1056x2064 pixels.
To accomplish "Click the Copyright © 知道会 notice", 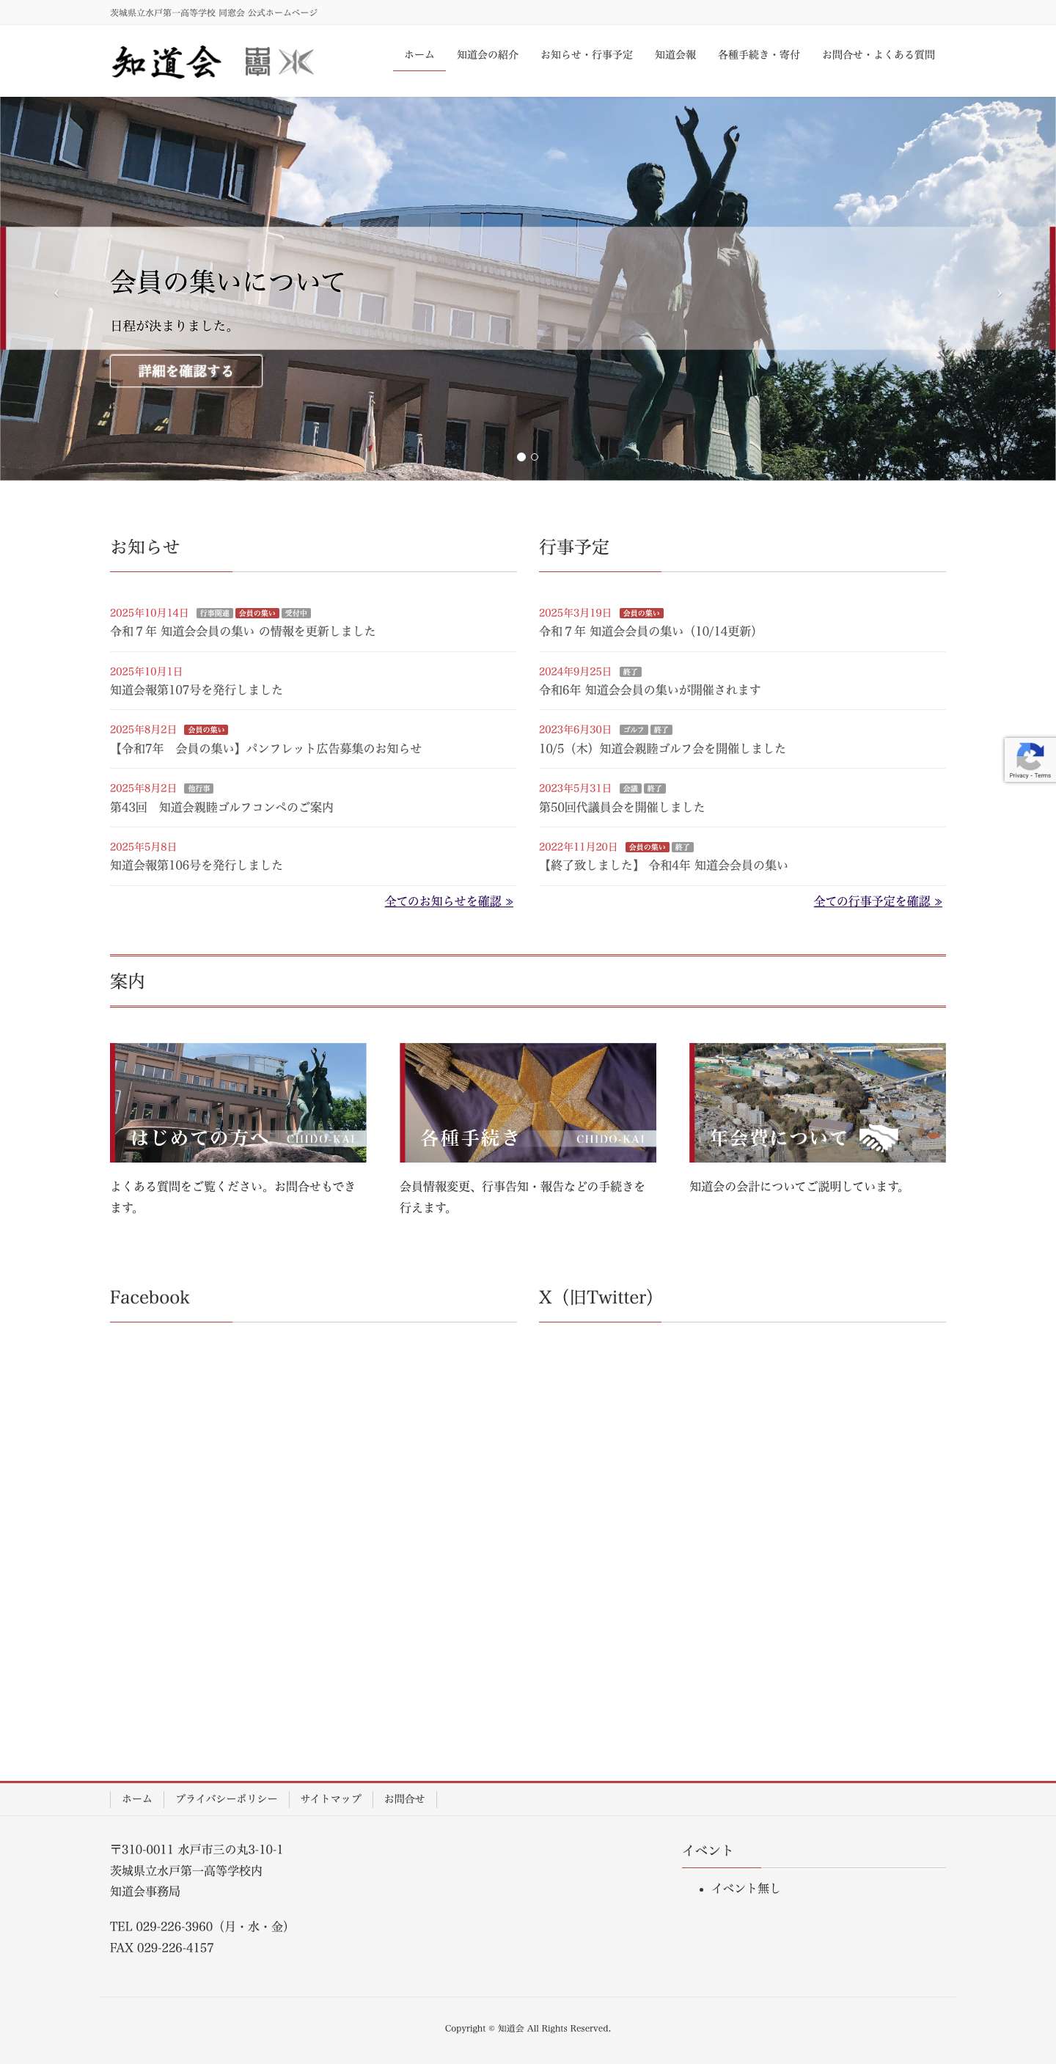I will click(x=528, y=2028).
